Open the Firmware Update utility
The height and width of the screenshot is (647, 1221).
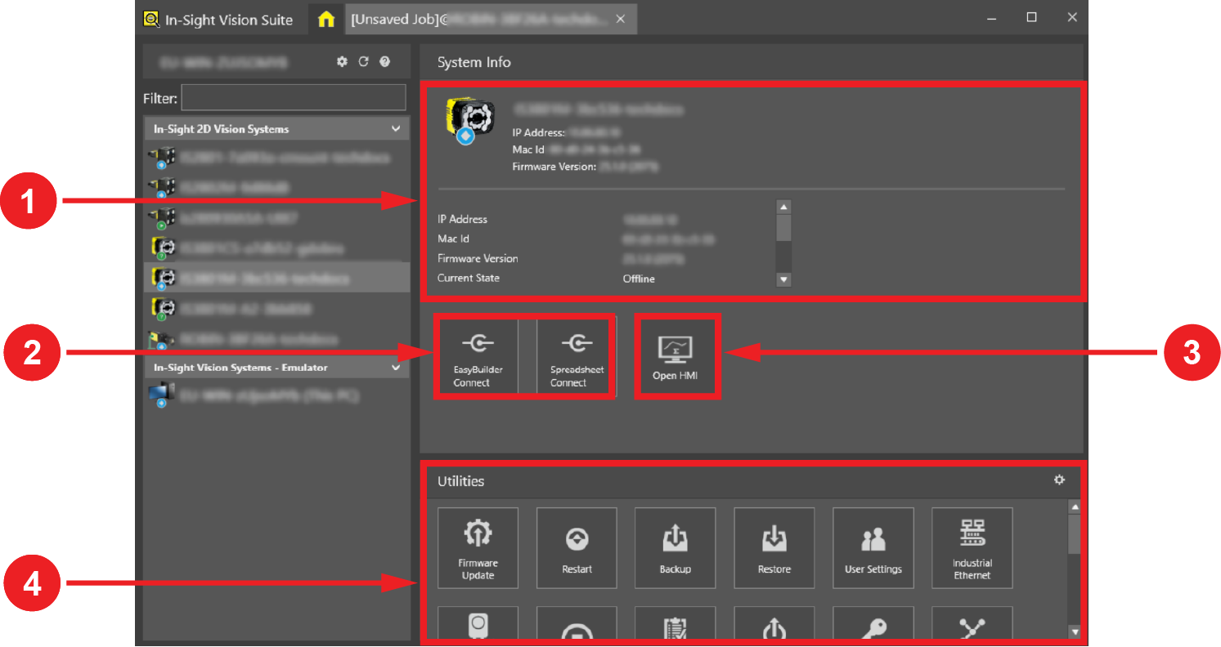click(478, 547)
